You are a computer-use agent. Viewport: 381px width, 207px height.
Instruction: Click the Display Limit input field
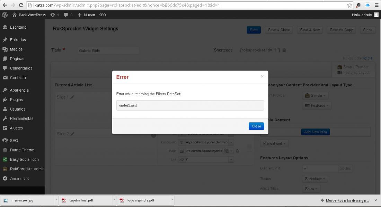pyautogui.click(x=320, y=168)
